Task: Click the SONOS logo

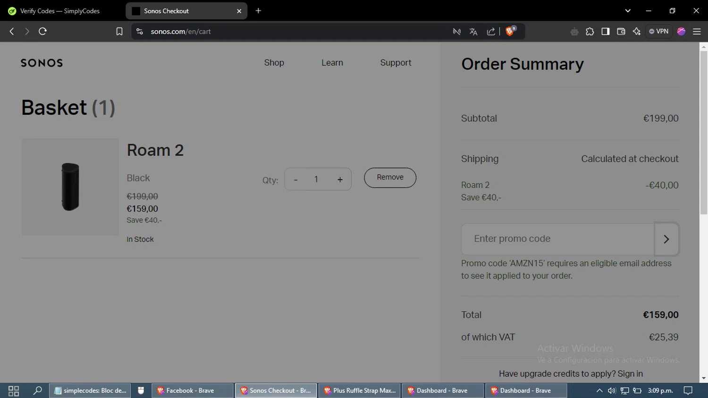Action: coord(42,63)
